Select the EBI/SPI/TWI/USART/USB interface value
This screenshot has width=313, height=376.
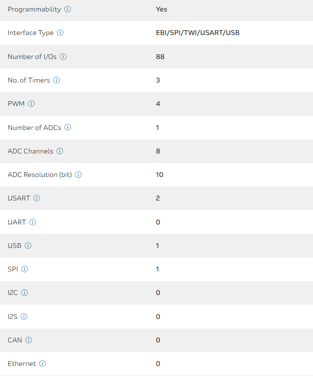coord(197,33)
